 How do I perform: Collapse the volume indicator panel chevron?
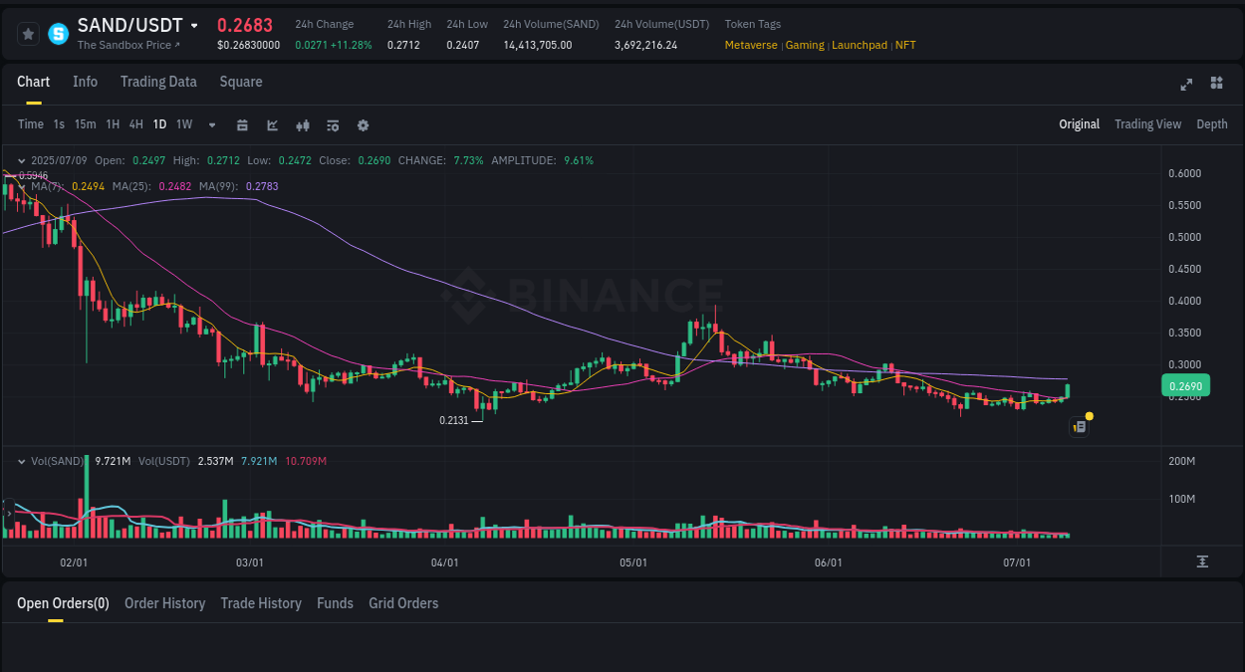click(22, 460)
